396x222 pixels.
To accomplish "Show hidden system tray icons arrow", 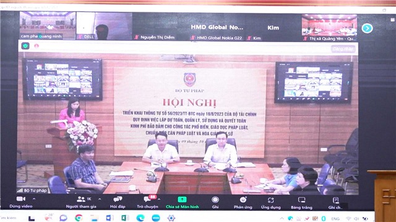I will (x=282, y=219).
